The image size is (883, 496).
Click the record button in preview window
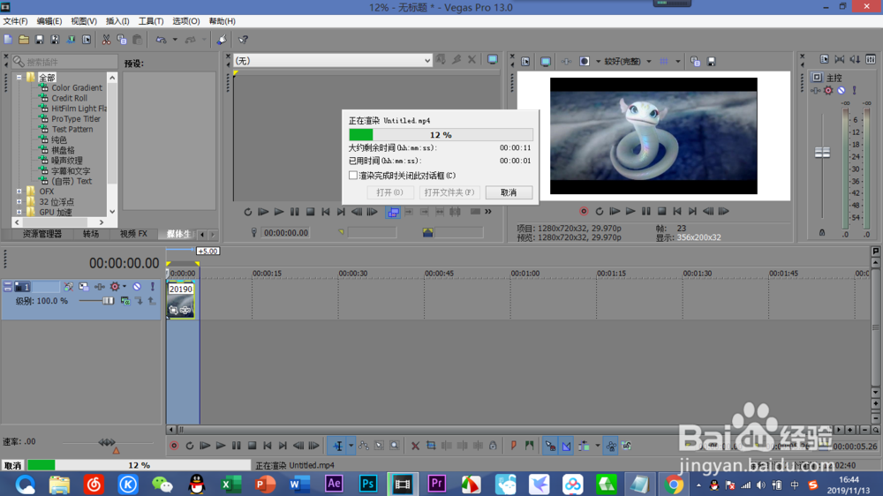584,211
